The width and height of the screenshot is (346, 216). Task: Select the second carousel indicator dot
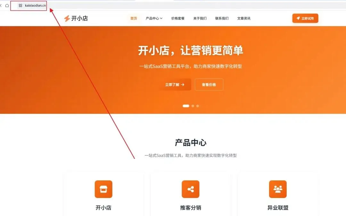click(x=193, y=106)
